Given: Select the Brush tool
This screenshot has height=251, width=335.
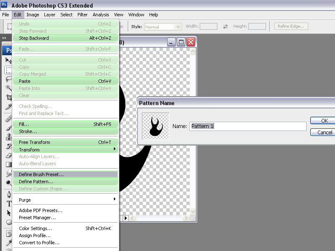Looking at the screenshot, I should point(8,128).
